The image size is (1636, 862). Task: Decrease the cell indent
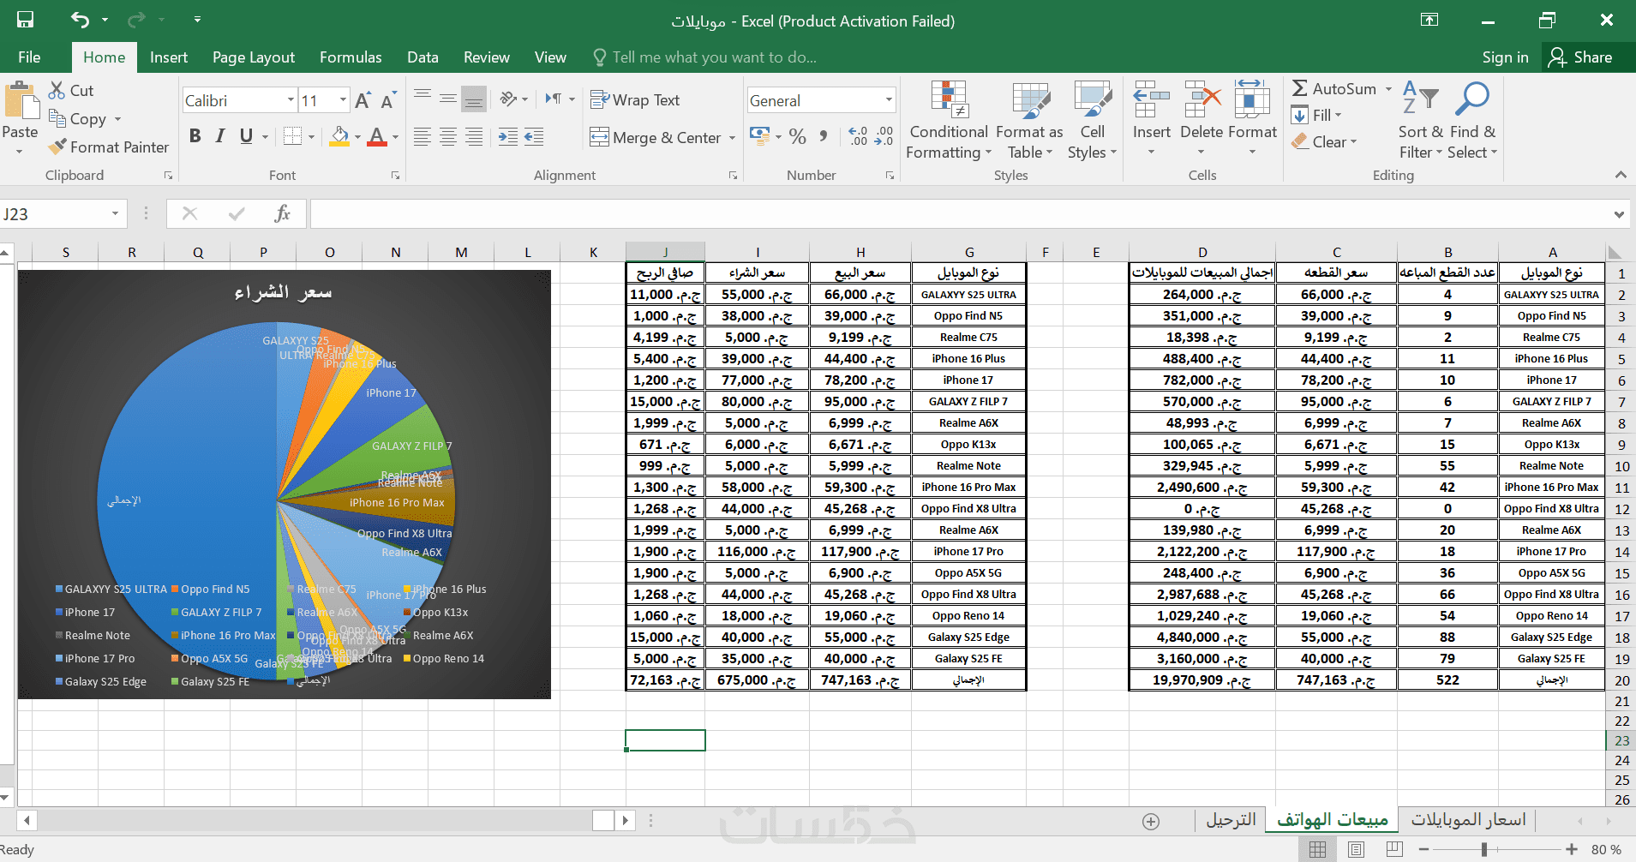click(x=508, y=137)
